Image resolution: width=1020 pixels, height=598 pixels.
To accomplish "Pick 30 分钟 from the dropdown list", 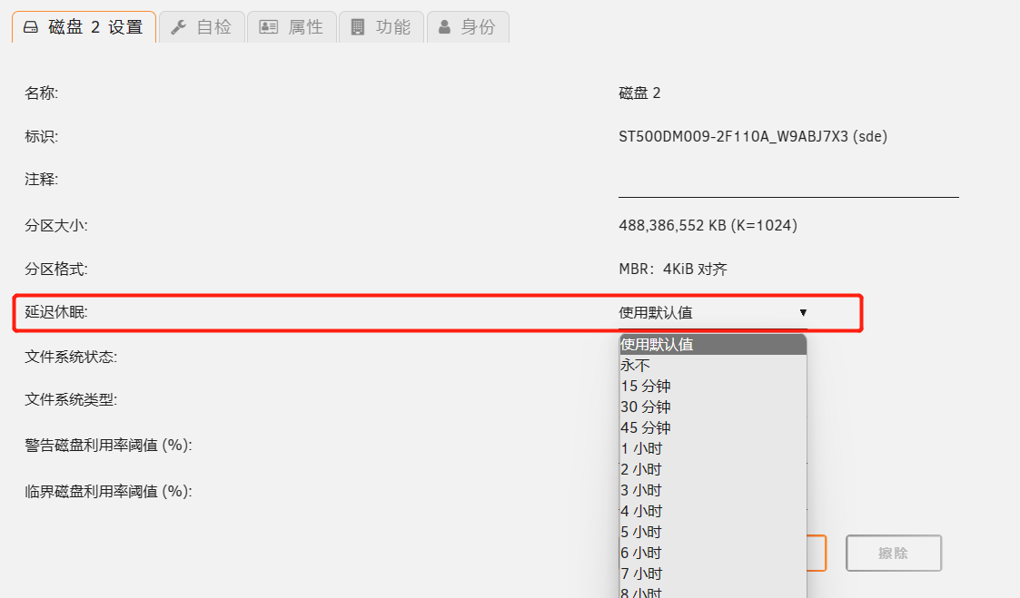I will click(x=646, y=407).
